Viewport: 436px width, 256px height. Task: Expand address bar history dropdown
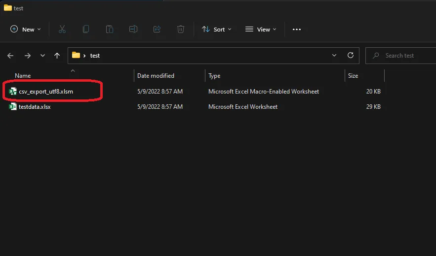coord(334,56)
